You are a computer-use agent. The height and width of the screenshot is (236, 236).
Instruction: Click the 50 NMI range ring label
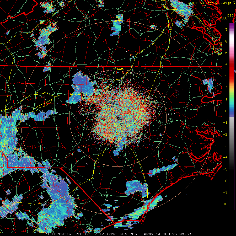coord(118,69)
